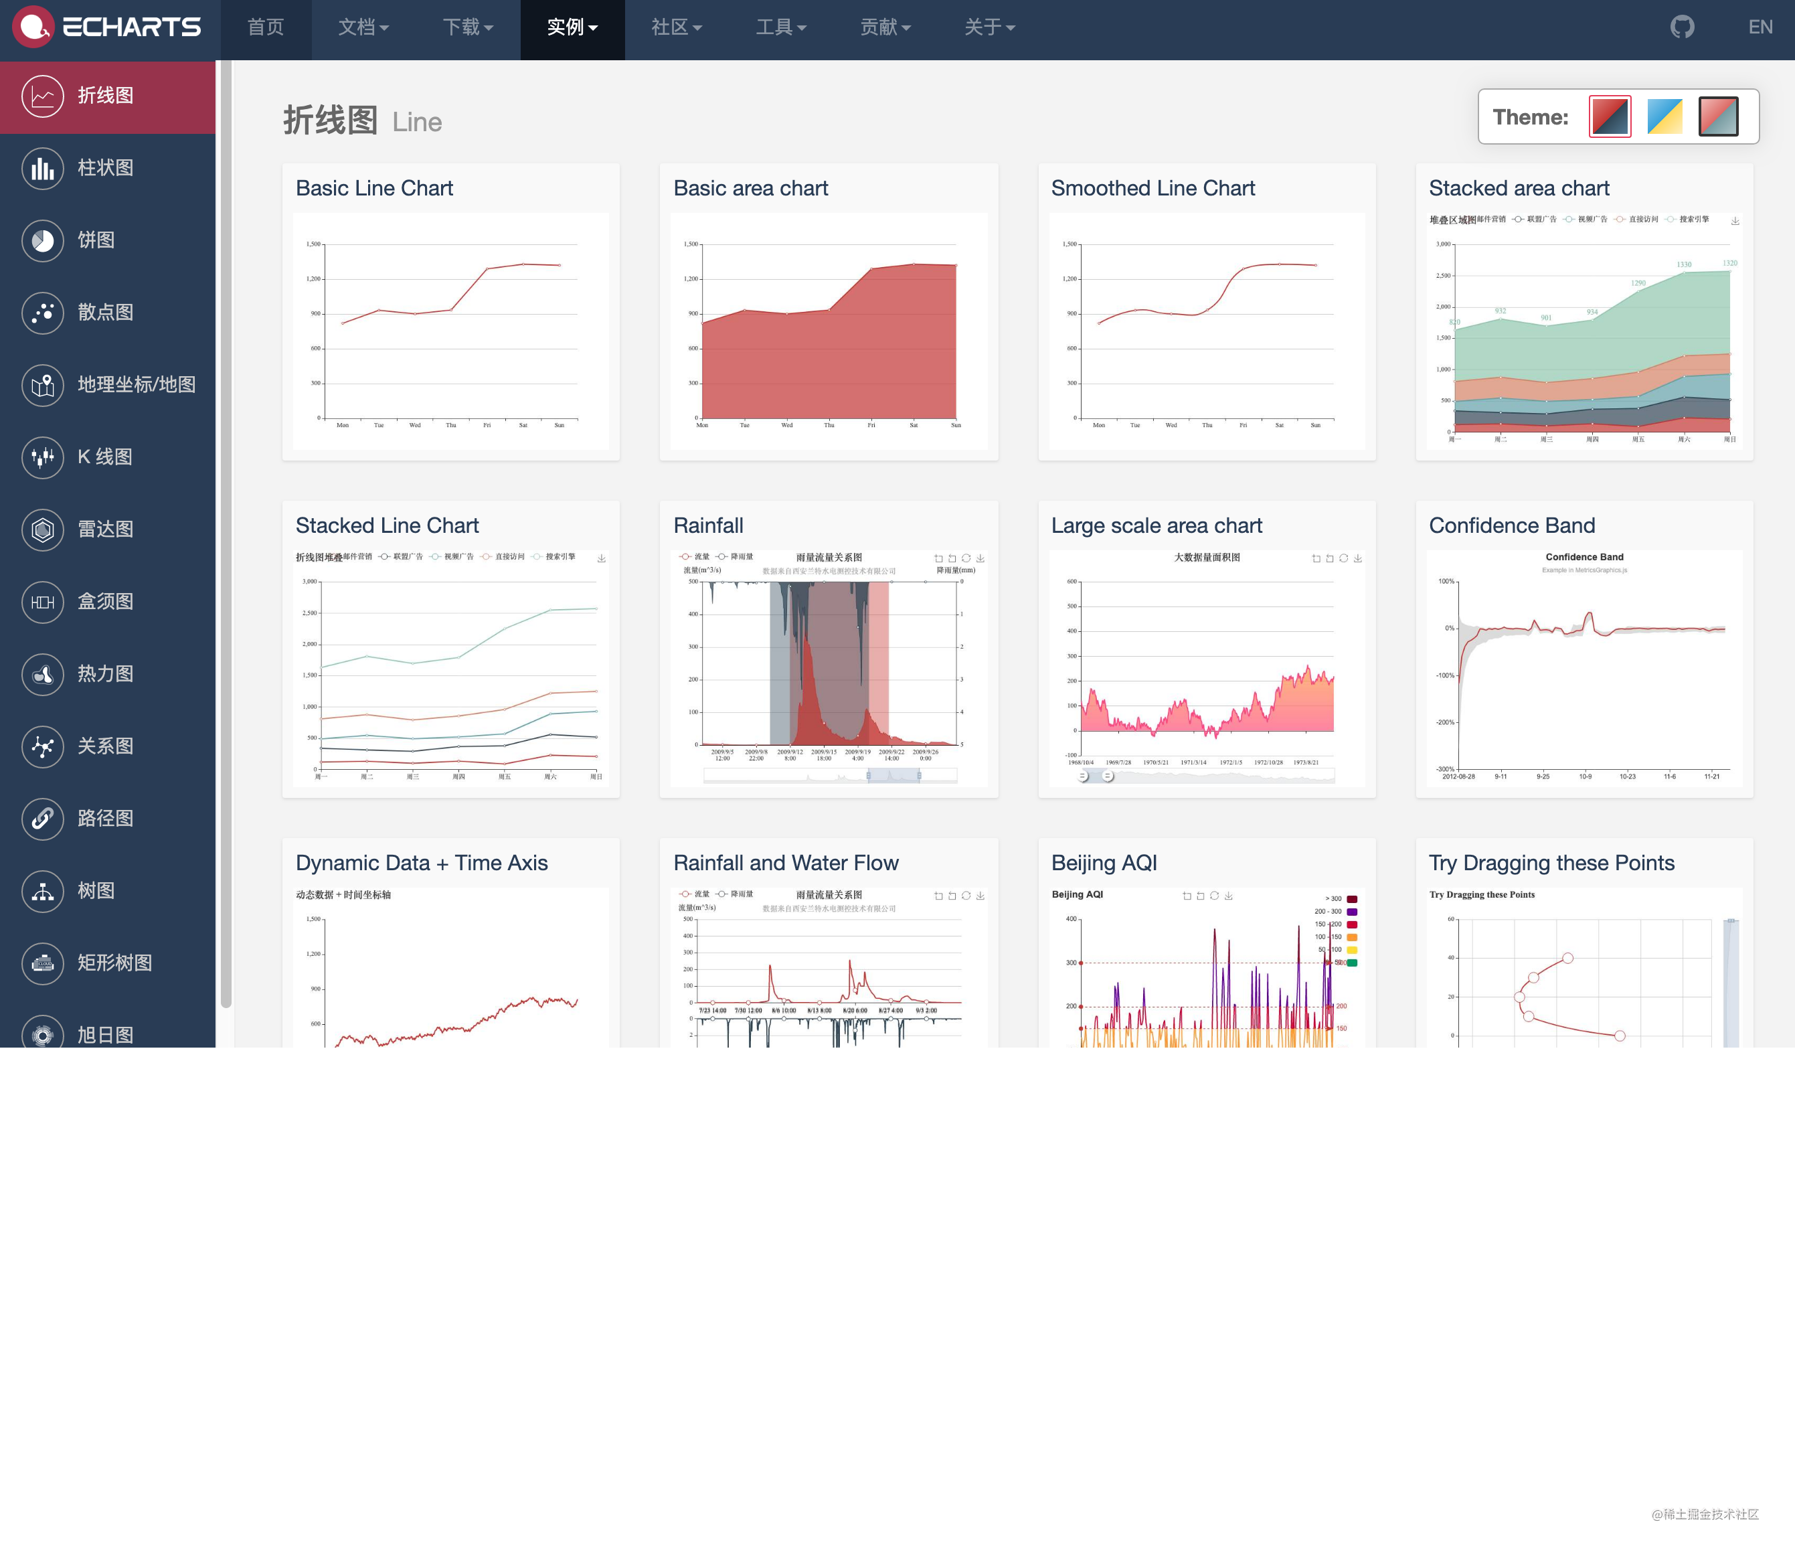Screen dimensions: 1795x1557
Task: Open the 关于 dropdown menu
Action: (x=990, y=28)
